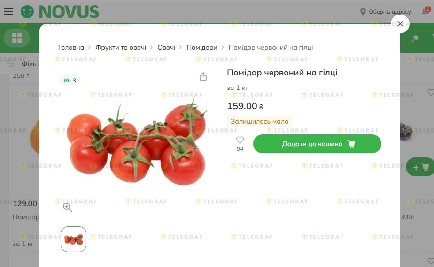
Task: Click the magic wand icon
Action: 416,38
